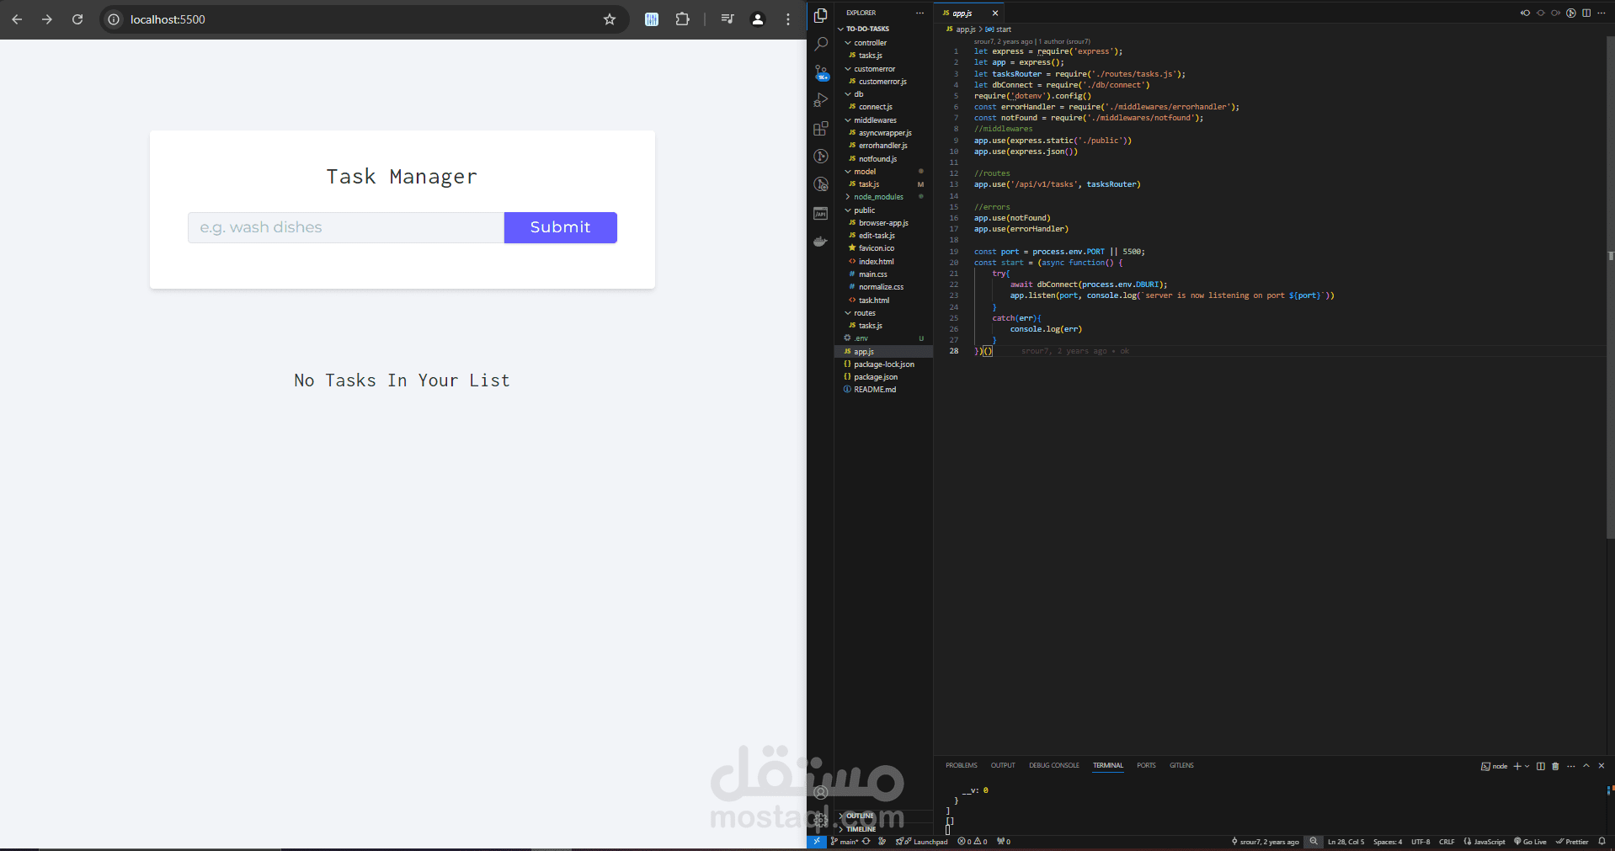Click the task name input field

[x=346, y=227]
